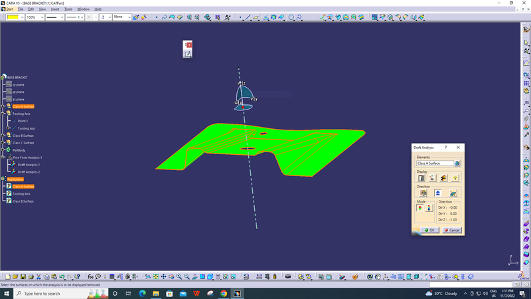Cancel the Draft Analysis dialog
Screen dimensions: 531x299
(x=451, y=230)
